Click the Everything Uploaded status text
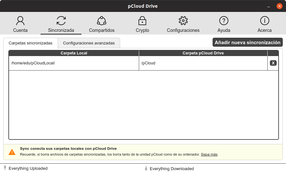This screenshot has height=173, width=286. click(28, 168)
